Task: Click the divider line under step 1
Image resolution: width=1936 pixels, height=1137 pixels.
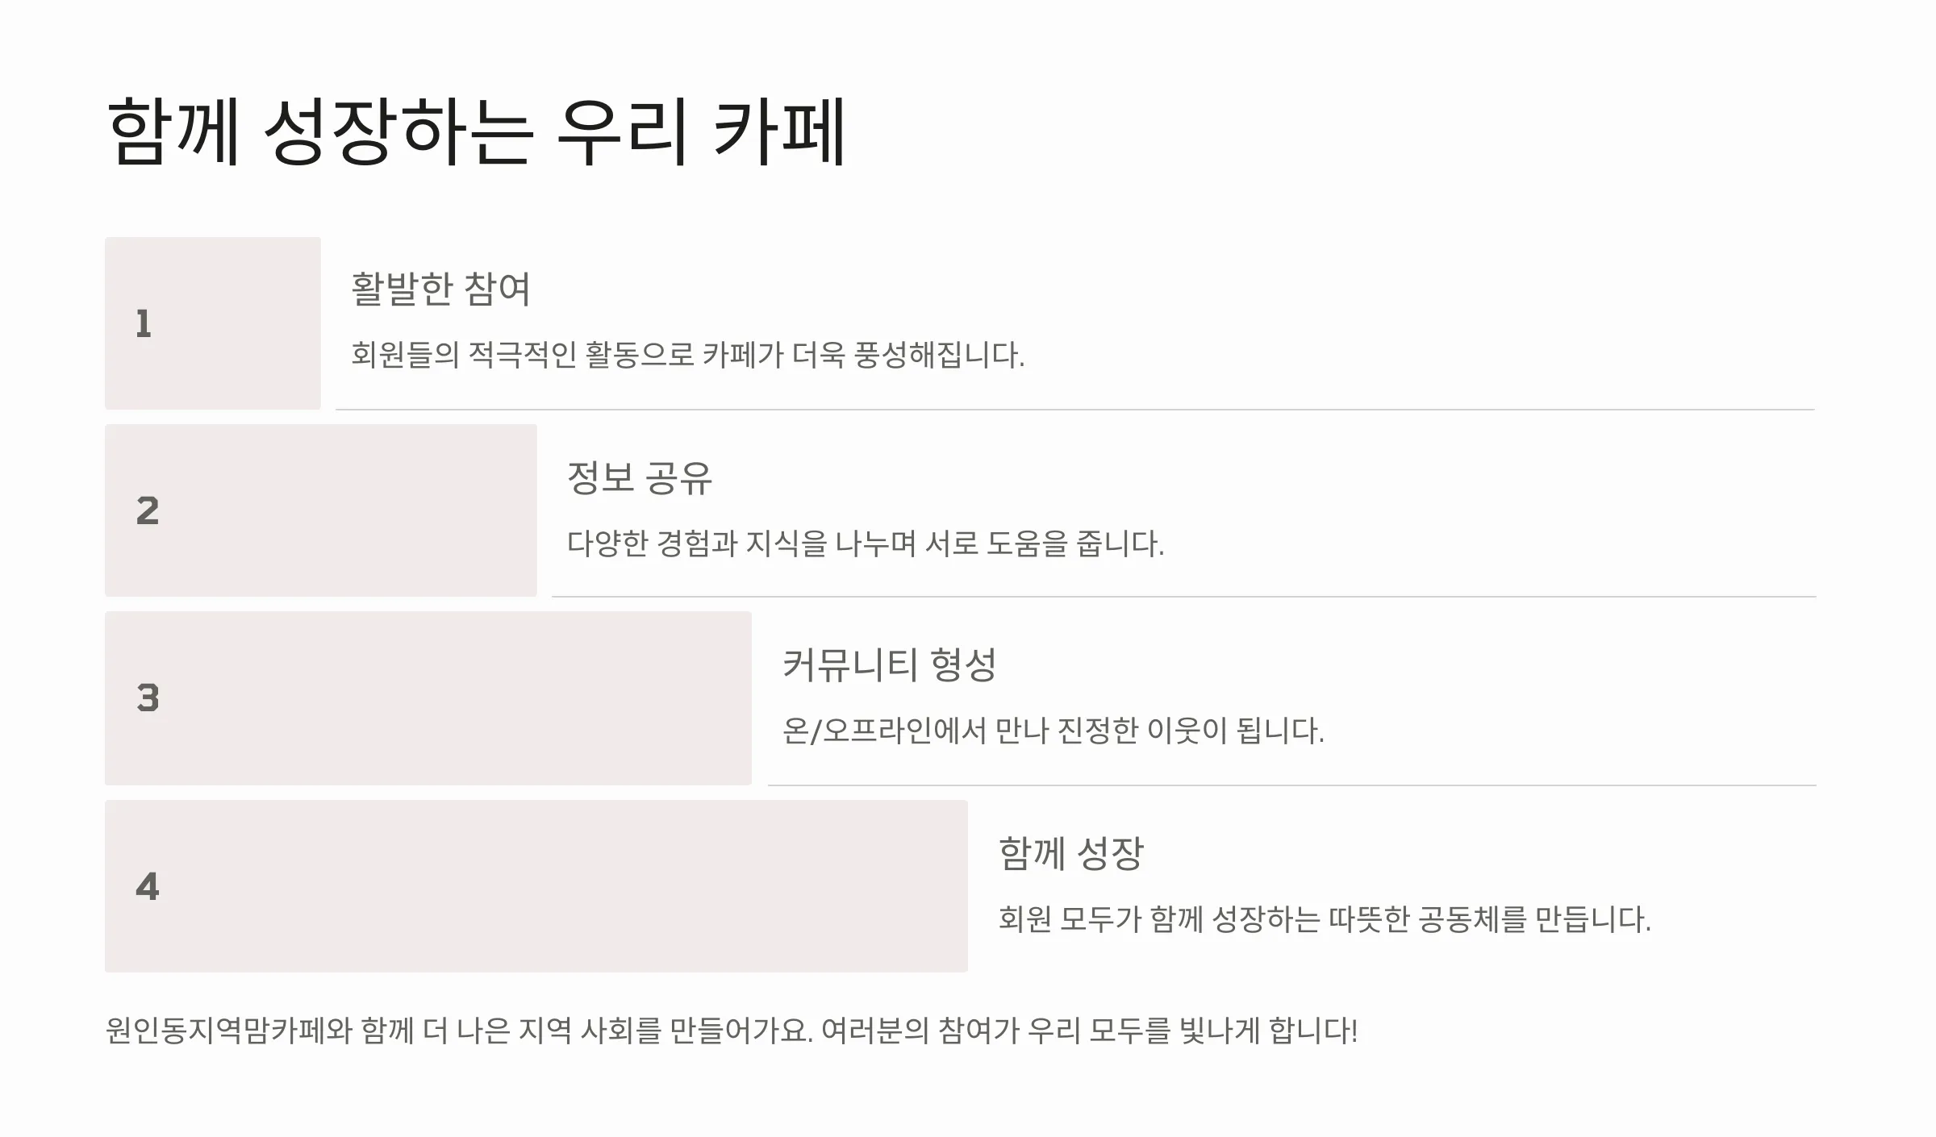Action: (1075, 410)
